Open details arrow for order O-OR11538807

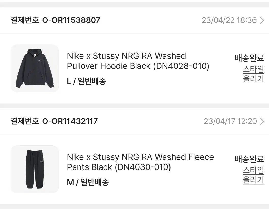[262, 20]
